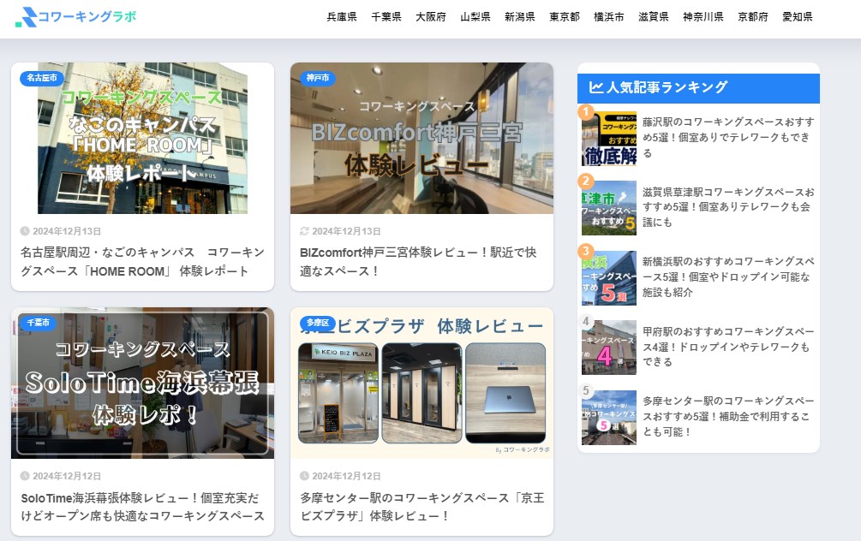
Task: Open the 大阪府 menu item
Action: pyautogui.click(x=430, y=17)
